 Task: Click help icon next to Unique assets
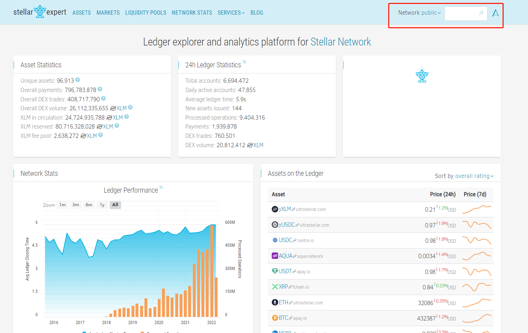[78, 80]
